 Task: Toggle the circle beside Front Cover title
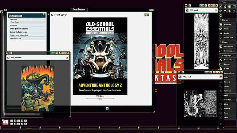[52, 15]
